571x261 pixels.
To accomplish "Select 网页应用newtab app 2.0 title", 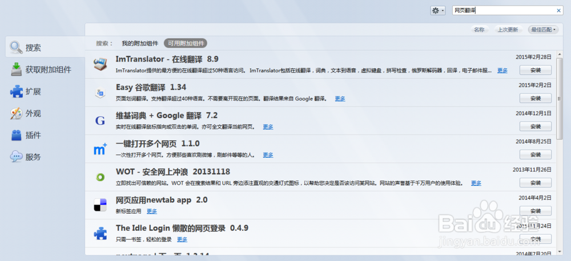I will pyautogui.click(x=162, y=200).
